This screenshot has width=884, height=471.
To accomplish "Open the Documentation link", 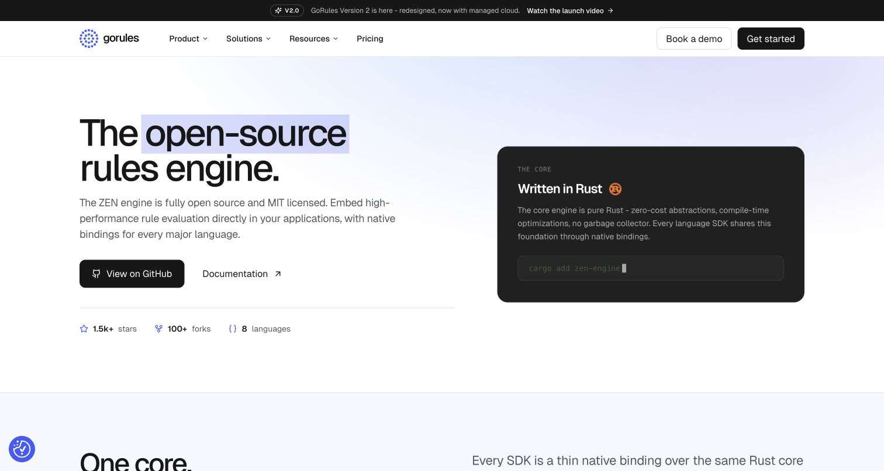I will [242, 273].
